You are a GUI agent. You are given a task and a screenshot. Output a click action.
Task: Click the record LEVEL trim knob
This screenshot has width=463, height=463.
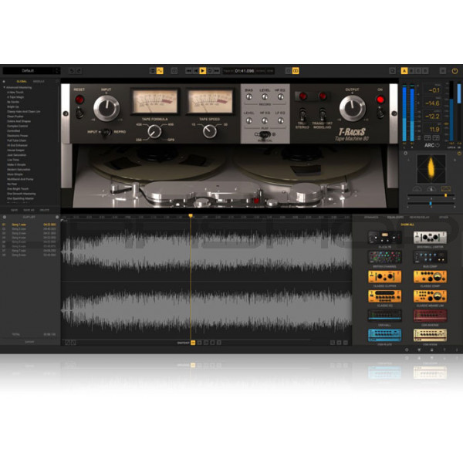coord(265,97)
